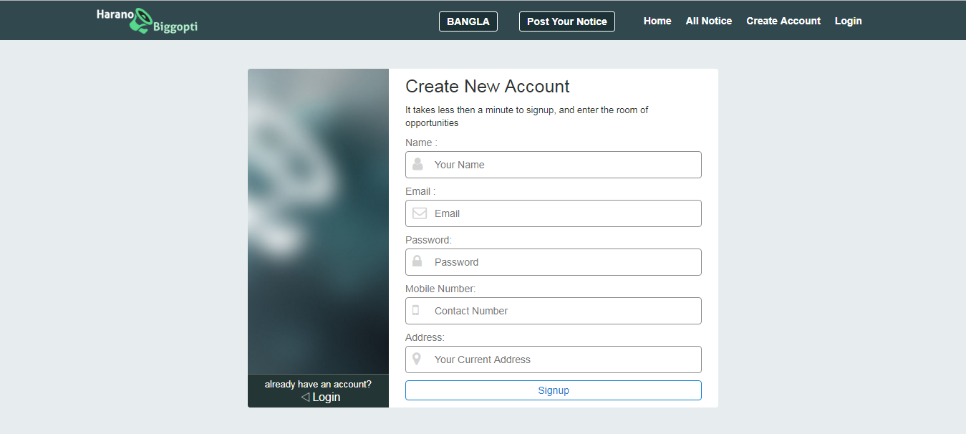Image resolution: width=966 pixels, height=434 pixels.
Task: Click the mobile phone icon in Contact field
Action: point(415,310)
